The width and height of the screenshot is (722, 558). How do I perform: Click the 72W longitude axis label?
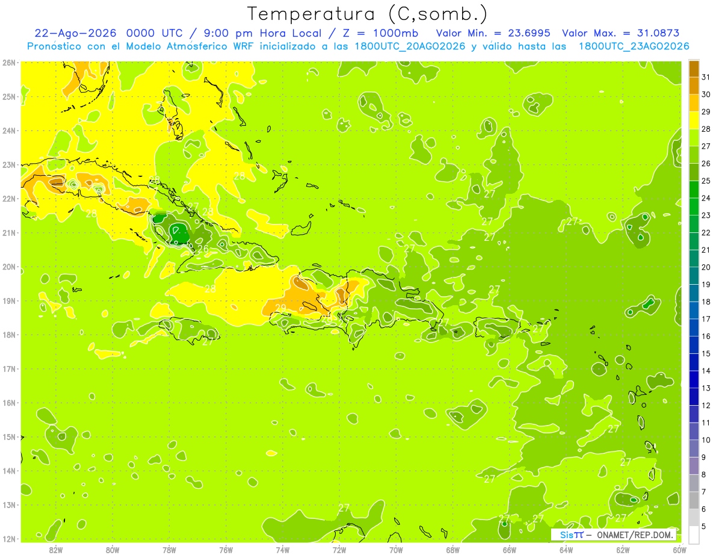[339, 550]
